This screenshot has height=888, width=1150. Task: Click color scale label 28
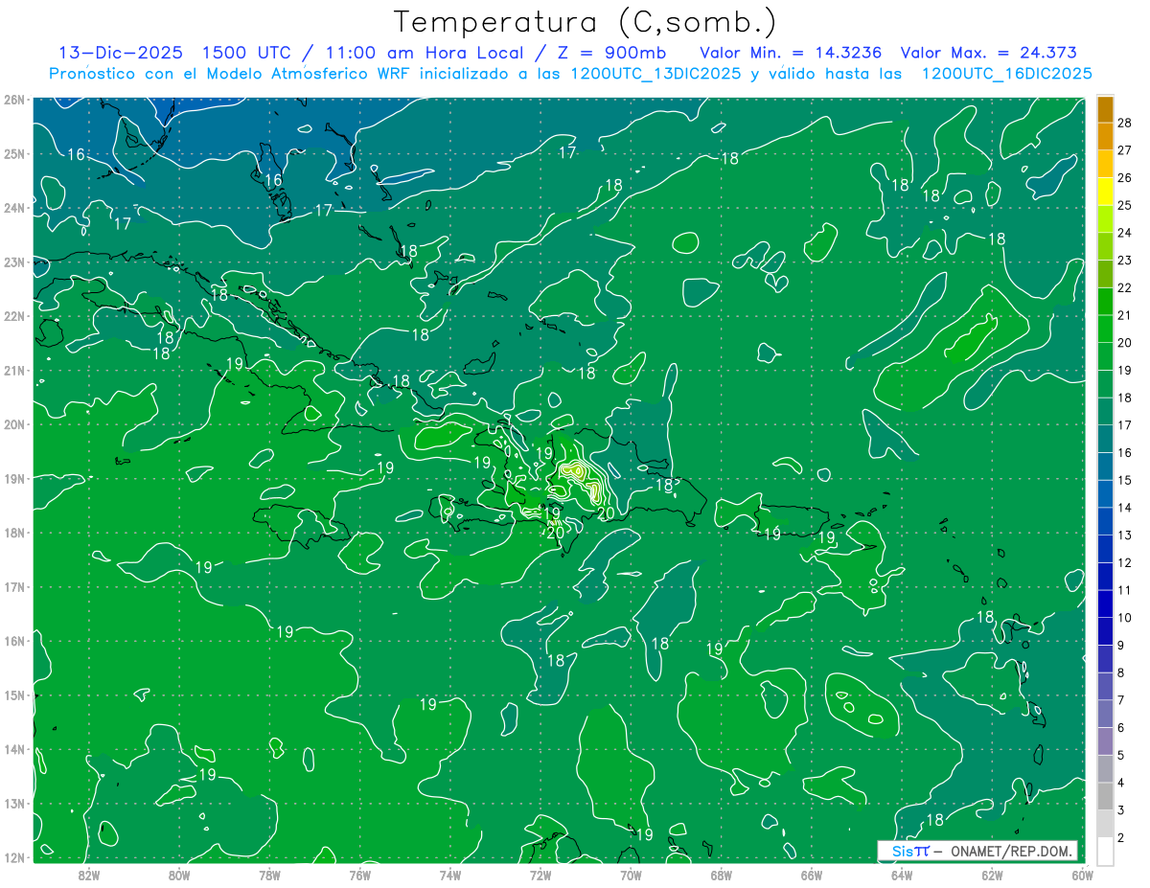[1124, 122]
